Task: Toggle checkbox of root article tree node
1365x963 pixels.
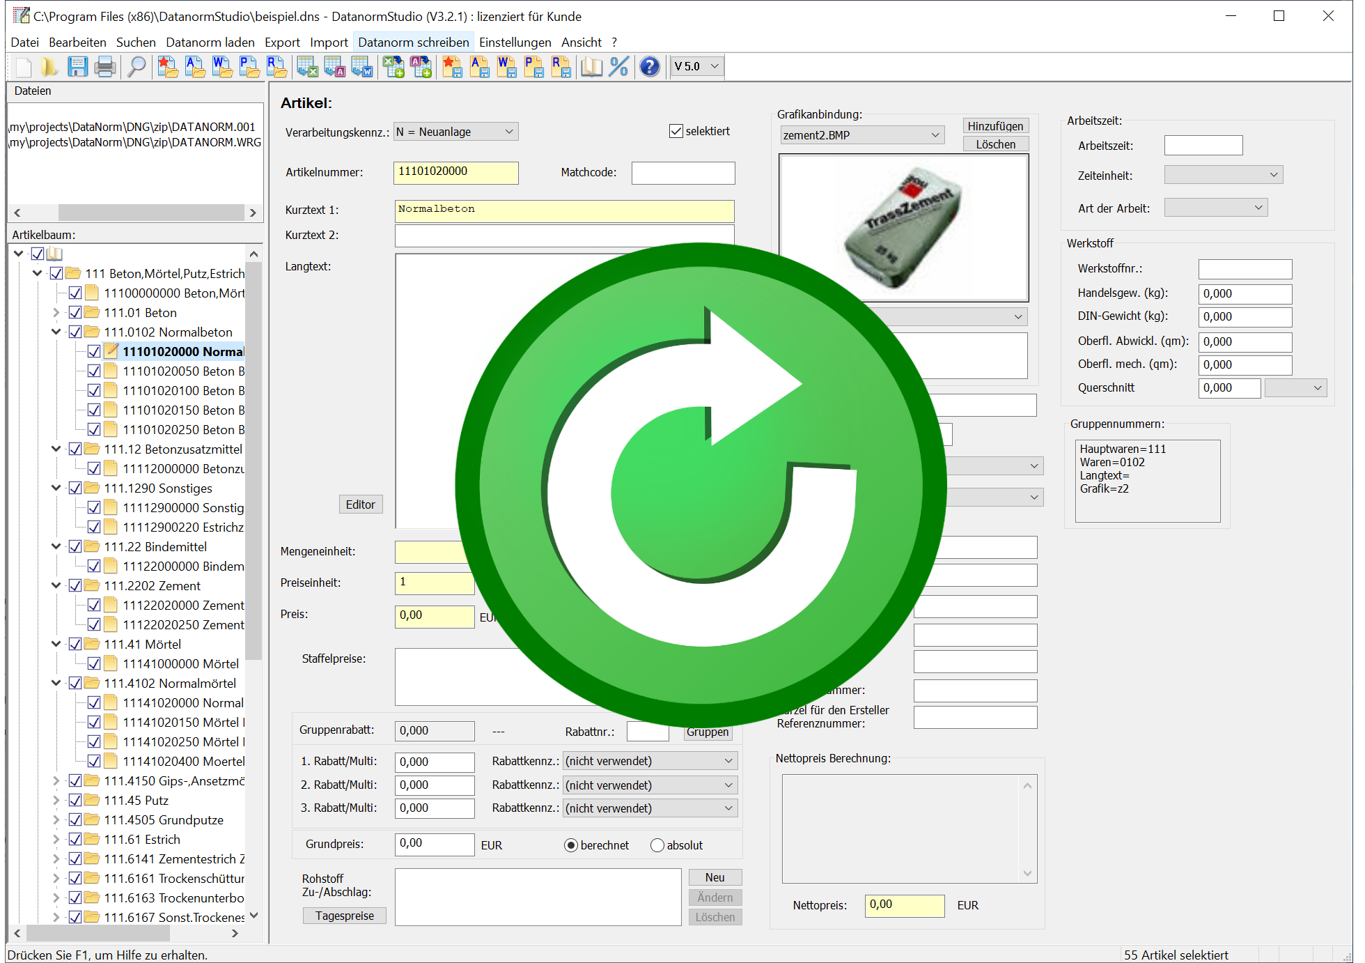Action: (x=38, y=254)
